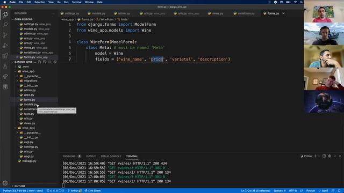Add a new terminal with plus icon
This screenshot has width=344, height=193.
316,156
